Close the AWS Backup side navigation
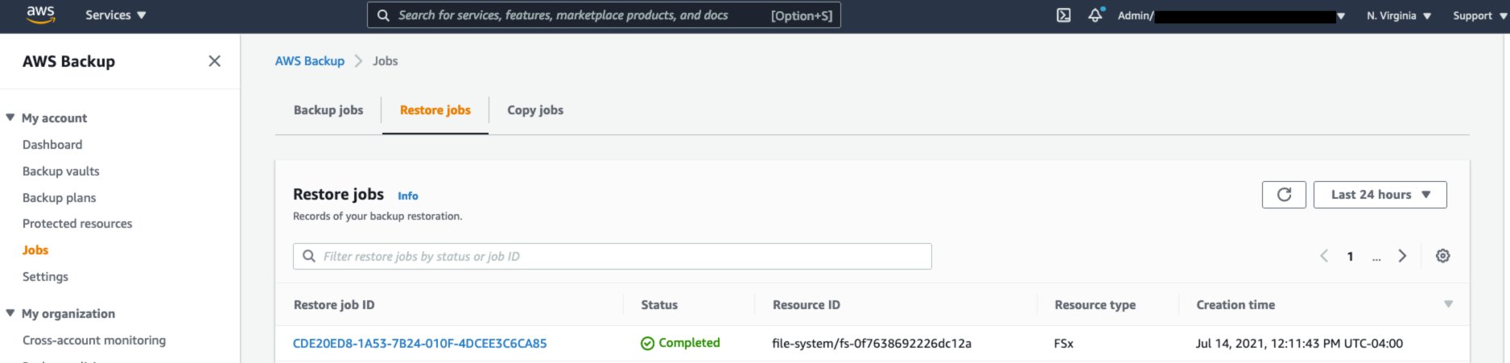The width and height of the screenshot is (1510, 363). 214,61
